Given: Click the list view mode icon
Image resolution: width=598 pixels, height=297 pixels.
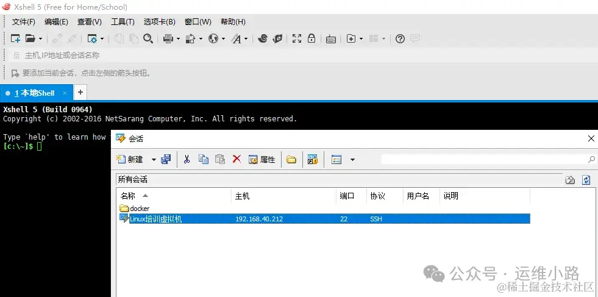Looking at the screenshot, I should (336, 160).
